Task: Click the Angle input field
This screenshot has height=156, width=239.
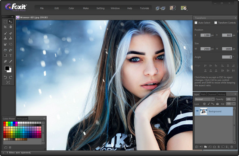Action: click(226, 57)
